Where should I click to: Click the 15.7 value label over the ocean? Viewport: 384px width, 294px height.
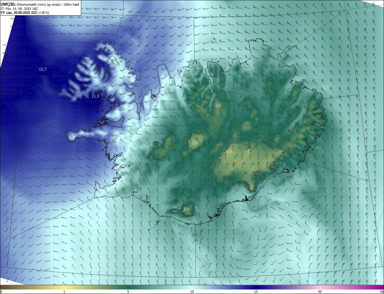pos(43,69)
